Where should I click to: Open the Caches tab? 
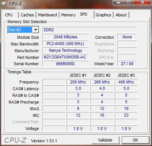(27, 15)
